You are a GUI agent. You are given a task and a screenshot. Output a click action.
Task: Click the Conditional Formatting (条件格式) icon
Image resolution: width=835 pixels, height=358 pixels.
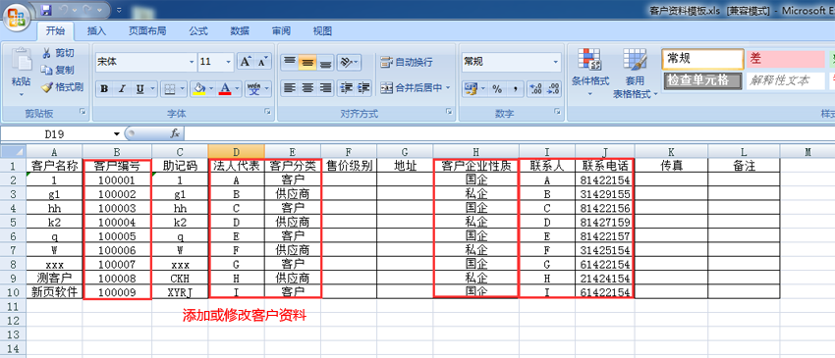click(589, 59)
